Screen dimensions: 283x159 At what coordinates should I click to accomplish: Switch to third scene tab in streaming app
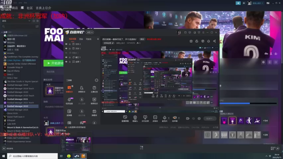89,39
